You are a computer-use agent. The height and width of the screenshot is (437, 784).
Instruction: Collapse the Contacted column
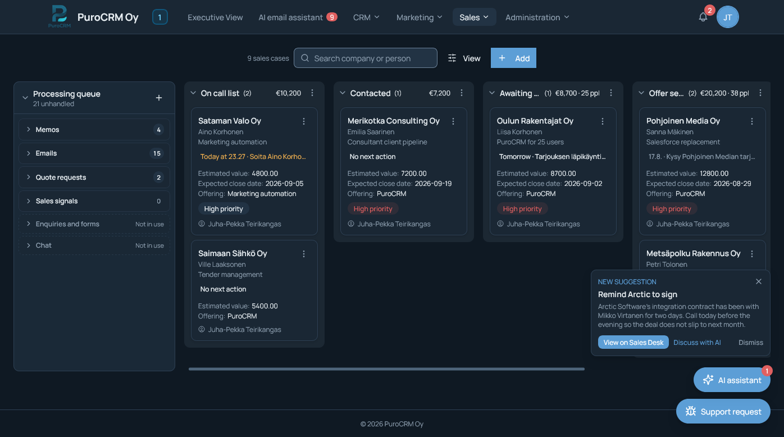pyautogui.click(x=343, y=93)
